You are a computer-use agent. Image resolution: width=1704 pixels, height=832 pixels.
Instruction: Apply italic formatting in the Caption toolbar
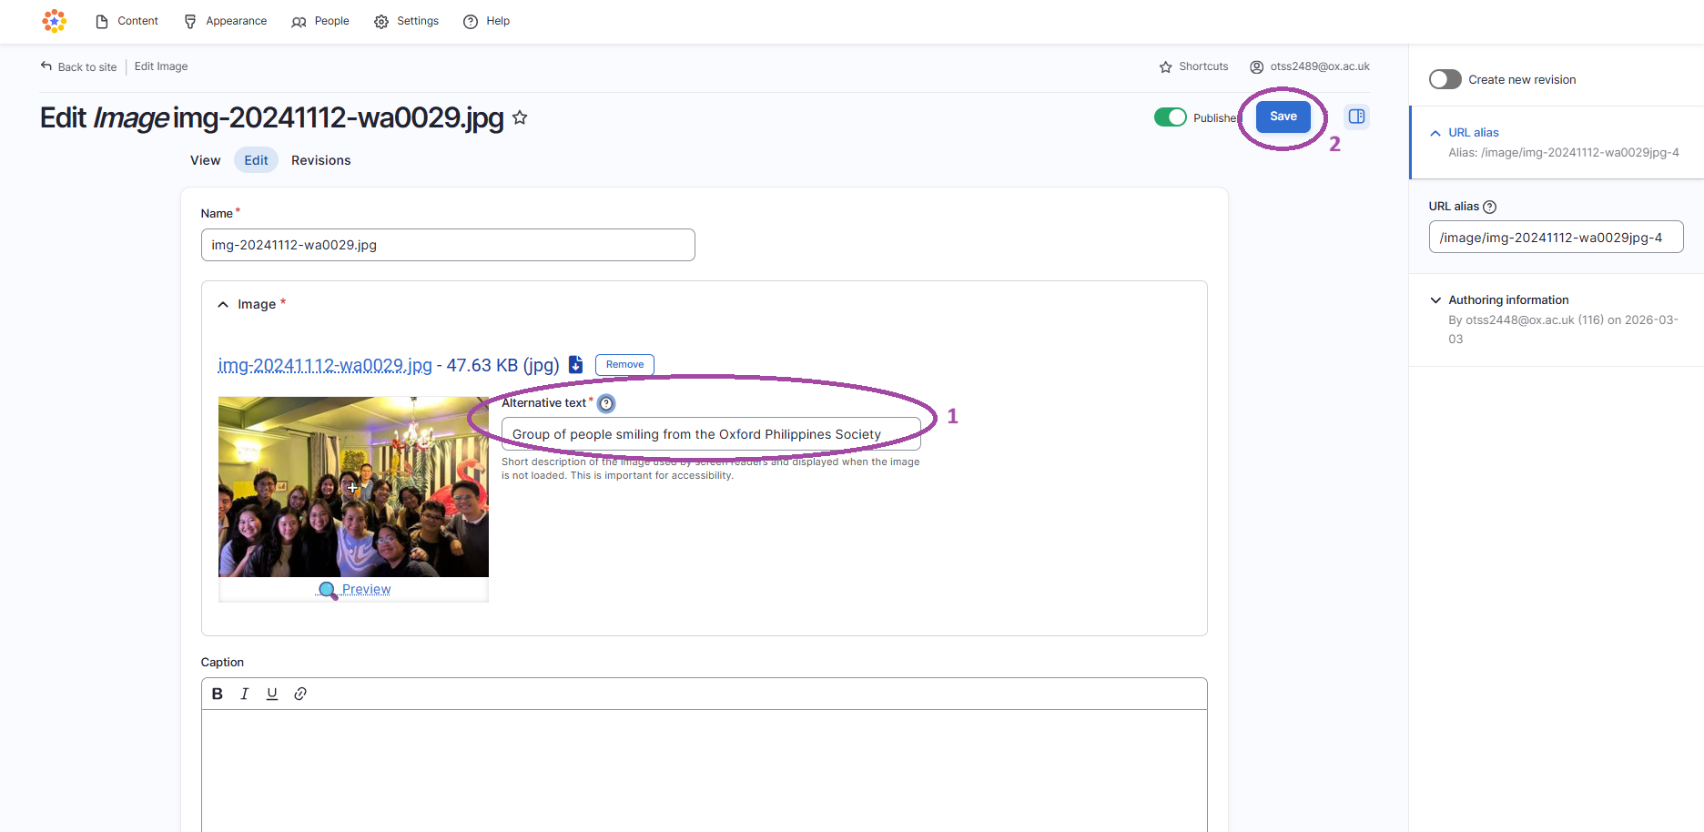pos(244,693)
